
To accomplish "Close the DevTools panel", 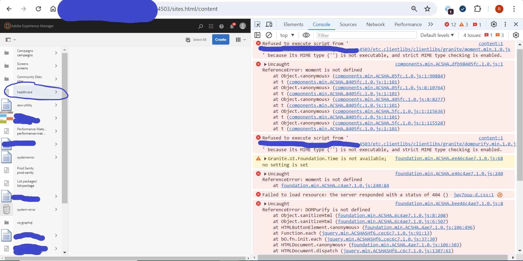I will (x=516, y=24).
